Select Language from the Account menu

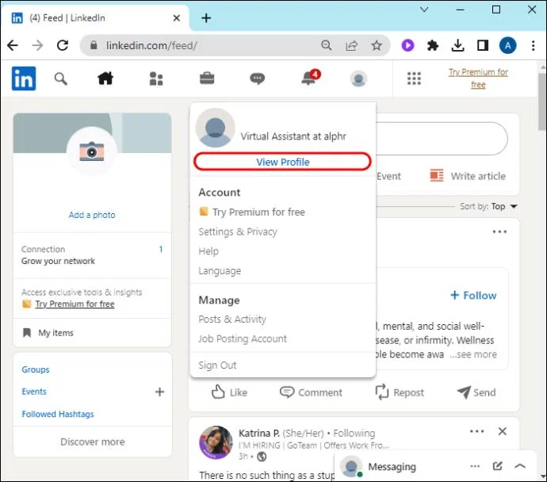click(x=220, y=271)
